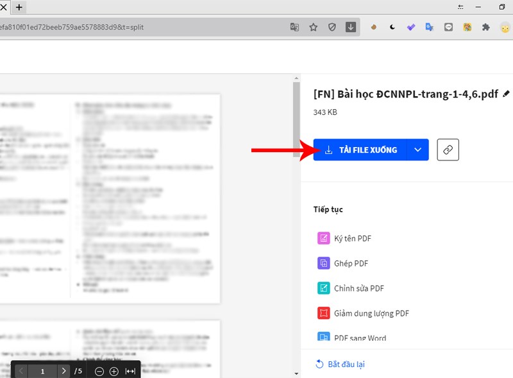Viewport: 513px width, 378px height.
Task: Click the purple checkmark extension icon
Action: 412,27
